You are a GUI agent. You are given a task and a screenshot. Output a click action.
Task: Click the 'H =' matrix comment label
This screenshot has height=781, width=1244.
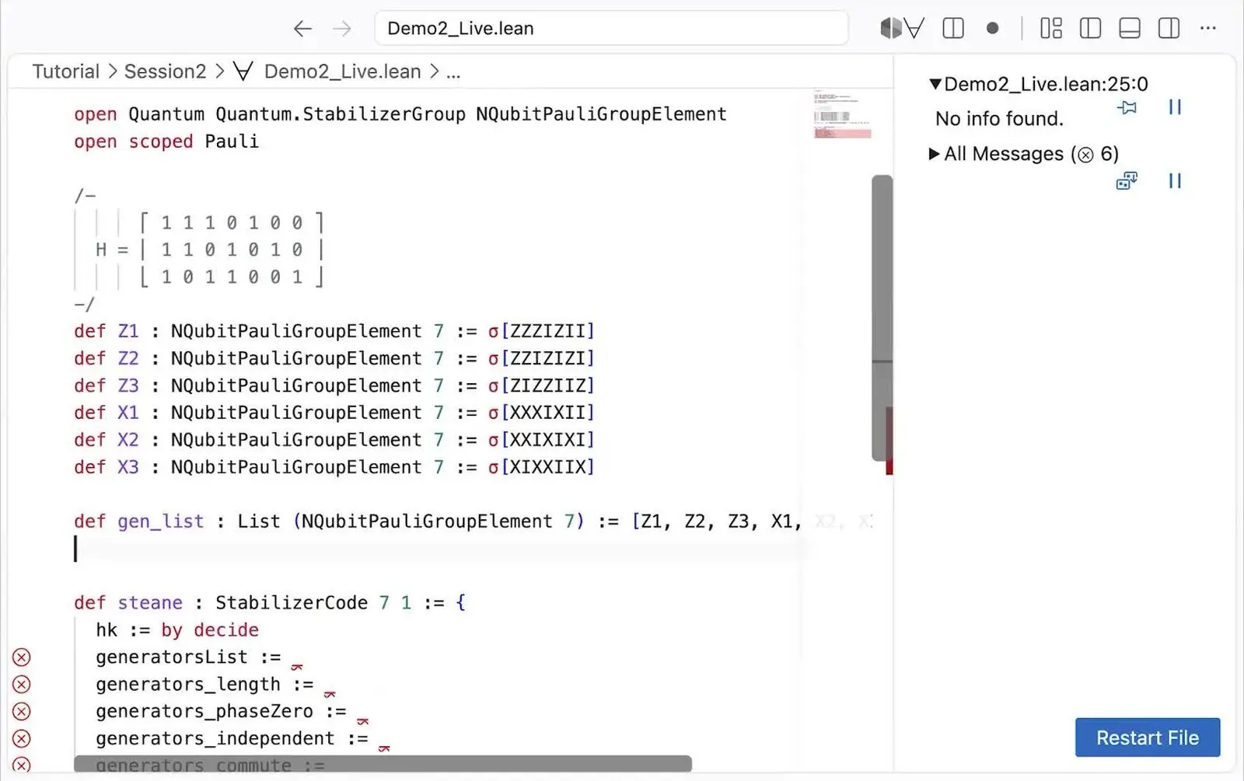112,249
